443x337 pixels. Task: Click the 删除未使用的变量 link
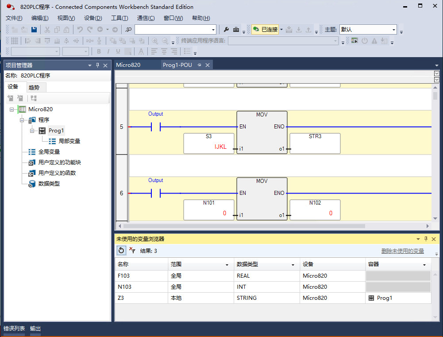pos(402,251)
